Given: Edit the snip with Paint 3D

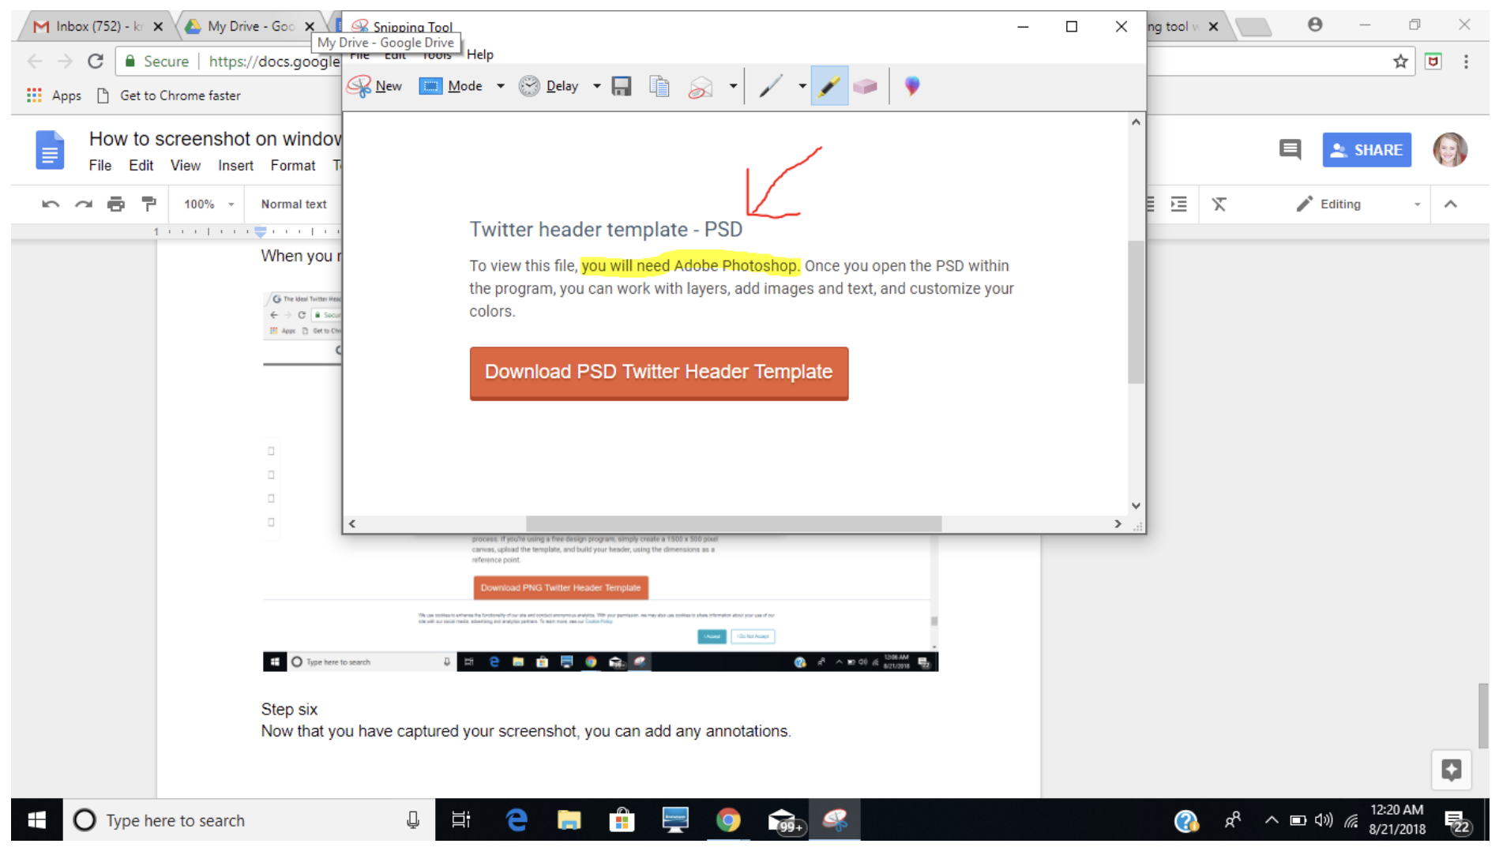Looking at the screenshot, I should point(912,86).
